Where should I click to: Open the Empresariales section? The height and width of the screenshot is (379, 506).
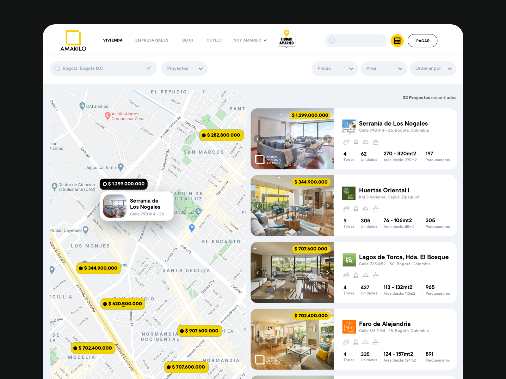click(152, 40)
